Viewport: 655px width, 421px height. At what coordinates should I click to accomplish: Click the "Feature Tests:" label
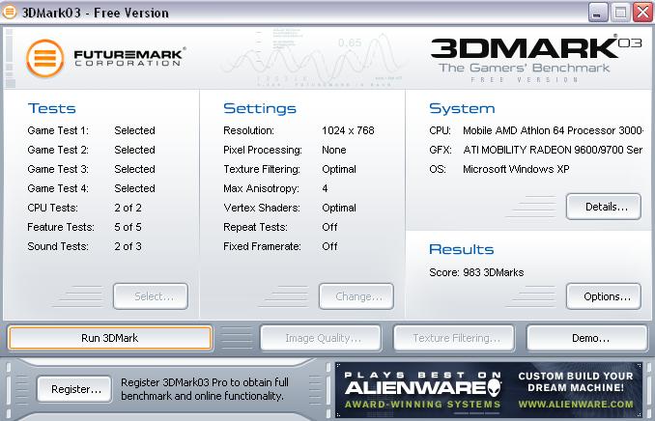coord(61,227)
